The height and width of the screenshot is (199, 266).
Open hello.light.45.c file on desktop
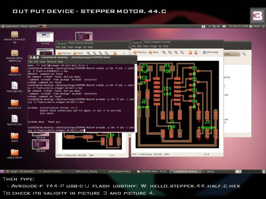tap(15, 87)
